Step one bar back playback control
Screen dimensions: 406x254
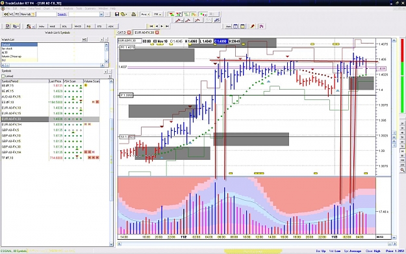pyautogui.click(x=157, y=26)
